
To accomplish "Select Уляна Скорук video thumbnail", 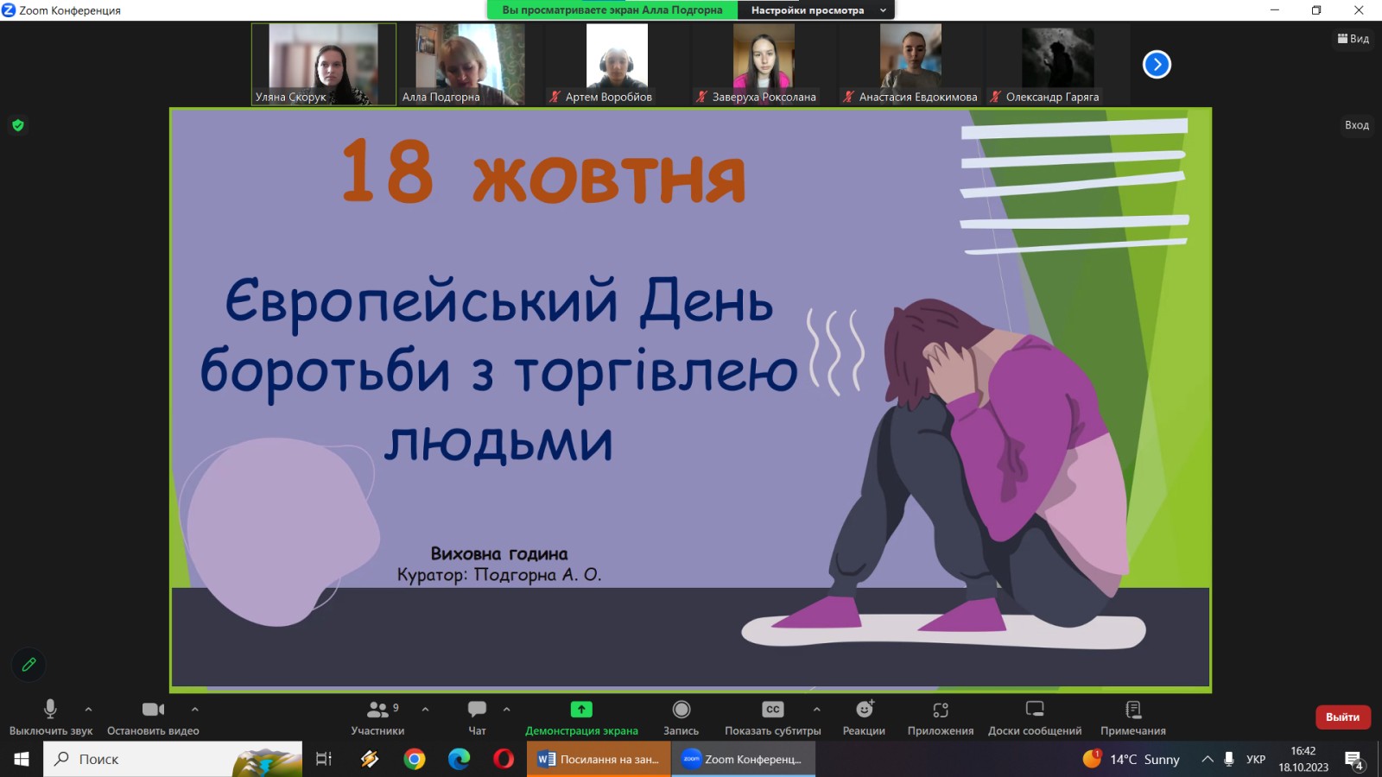I will pos(324,64).
